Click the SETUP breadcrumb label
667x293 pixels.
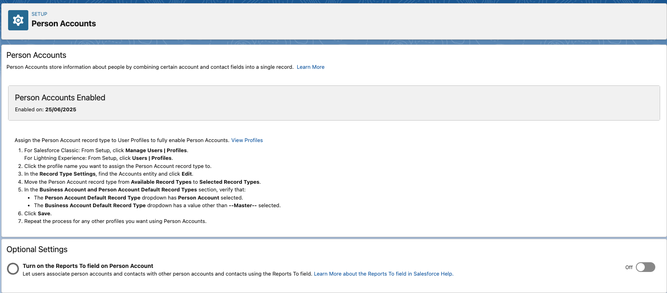39,14
